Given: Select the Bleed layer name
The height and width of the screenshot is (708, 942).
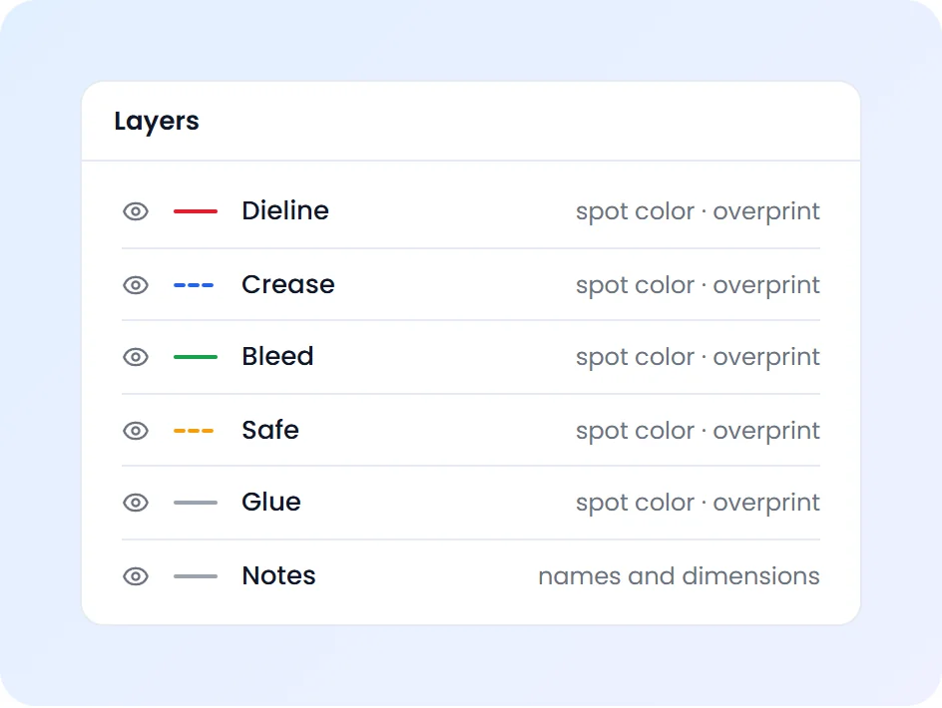Looking at the screenshot, I should coord(277,356).
